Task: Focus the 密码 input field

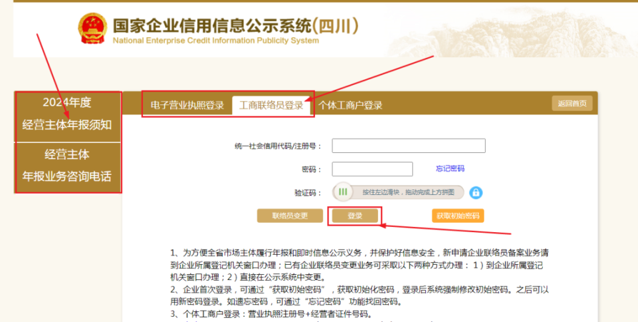Action: pyautogui.click(x=372, y=169)
